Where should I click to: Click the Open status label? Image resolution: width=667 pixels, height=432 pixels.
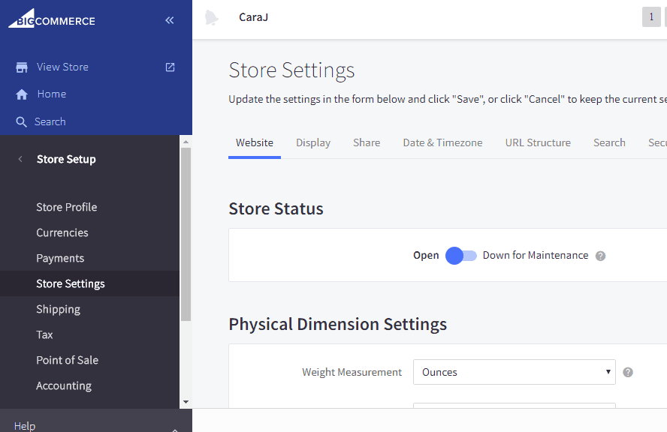(x=426, y=255)
